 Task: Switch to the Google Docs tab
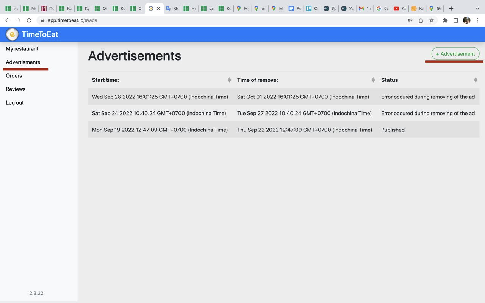click(x=295, y=8)
